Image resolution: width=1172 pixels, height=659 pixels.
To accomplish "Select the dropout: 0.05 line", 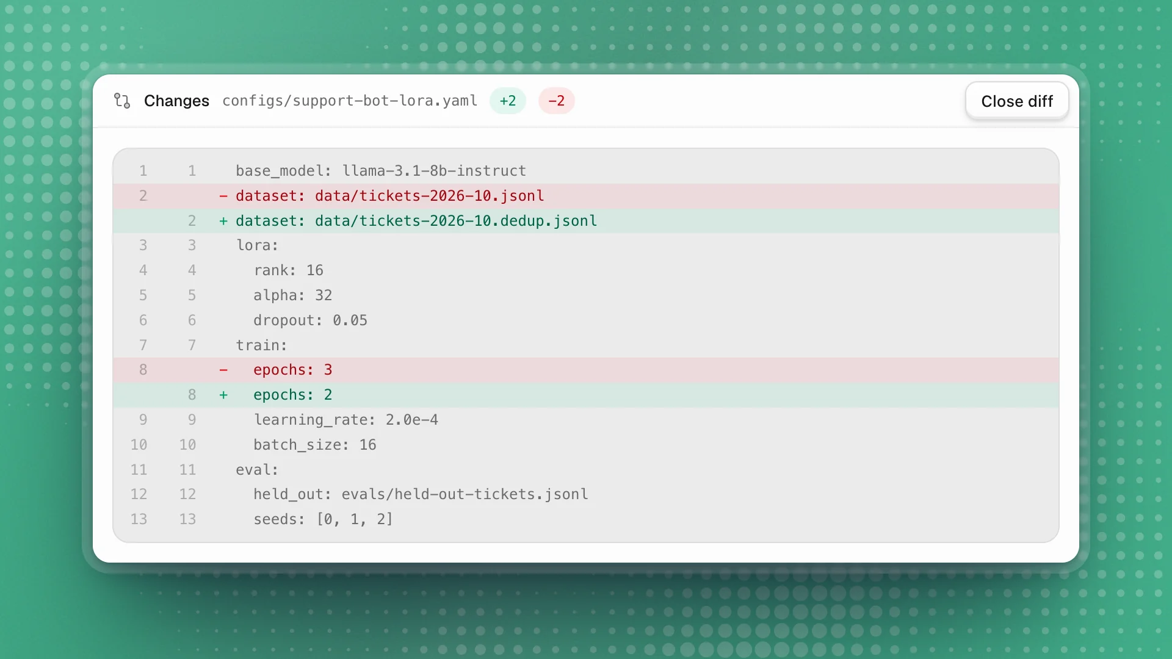I will (586, 320).
